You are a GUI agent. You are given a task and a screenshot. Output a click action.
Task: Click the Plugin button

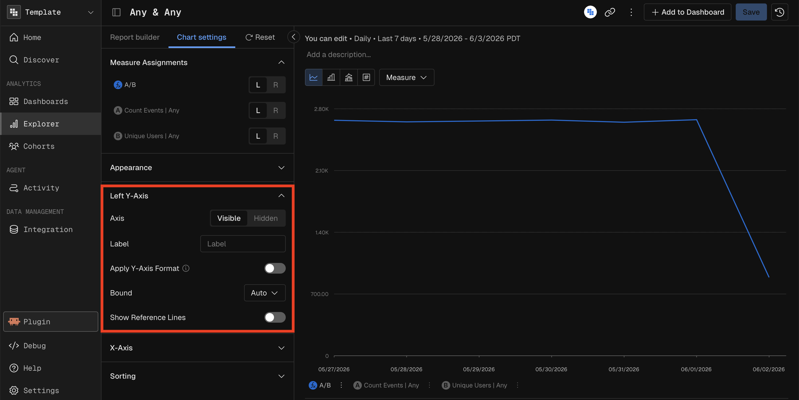coord(50,322)
